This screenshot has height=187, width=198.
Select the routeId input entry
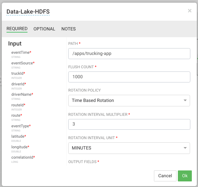[x=17, y=105]
